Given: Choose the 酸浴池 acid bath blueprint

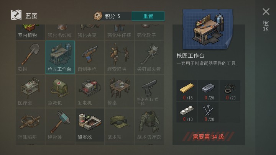Looking at the screenshot, I should pos(90,125).
